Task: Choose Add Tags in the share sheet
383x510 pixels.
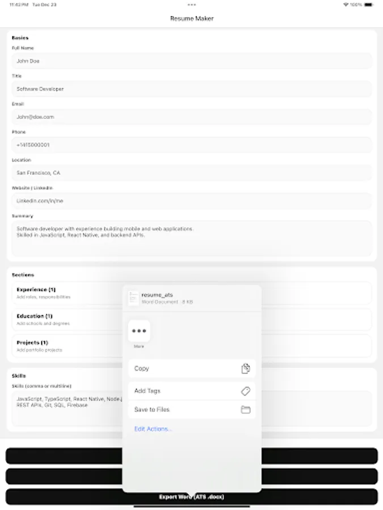Action: tap(192, 390)
